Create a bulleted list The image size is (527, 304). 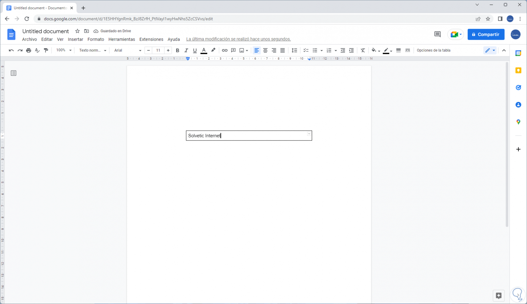tap(315, 50)
